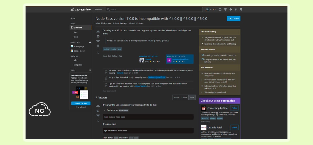Open the Products menu

[x=98, y=9]
